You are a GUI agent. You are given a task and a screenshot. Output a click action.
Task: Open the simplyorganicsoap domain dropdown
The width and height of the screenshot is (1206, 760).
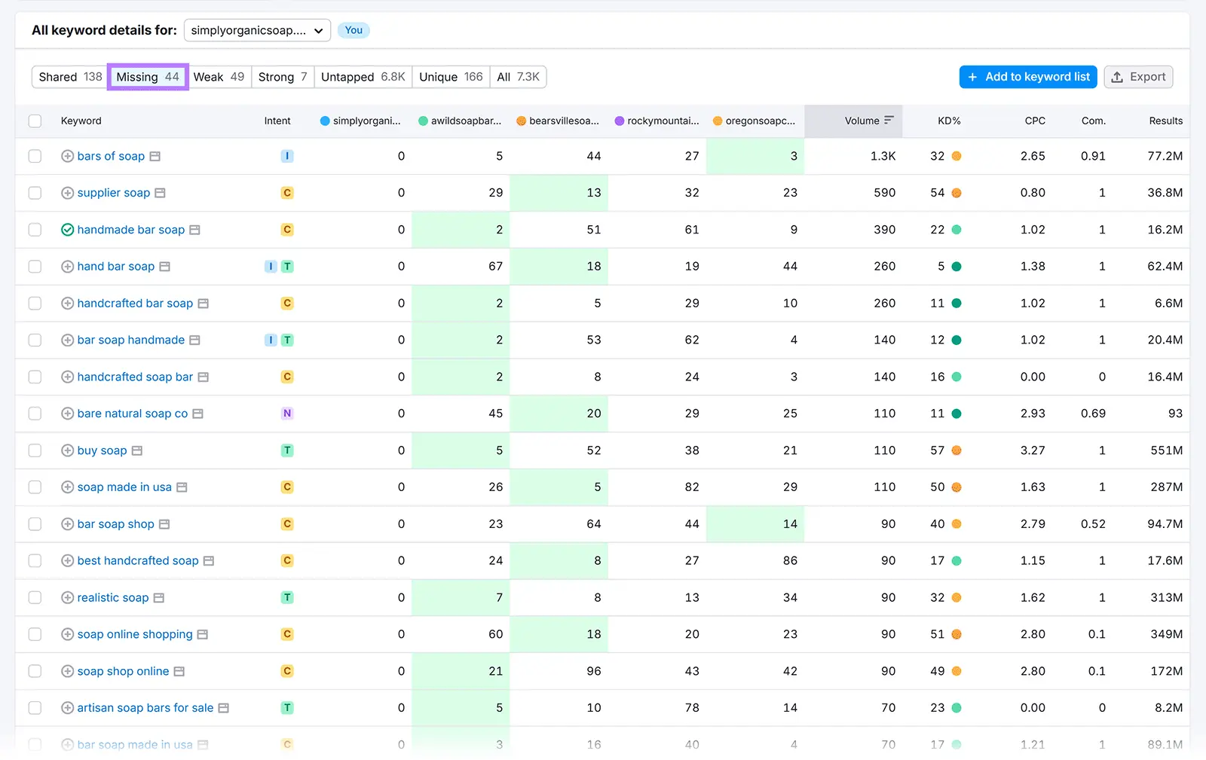256,30
